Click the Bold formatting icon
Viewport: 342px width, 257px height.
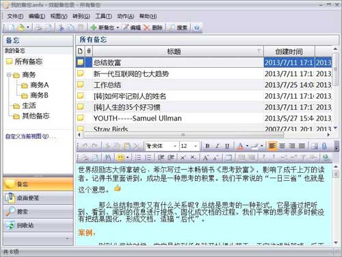(x=207, y=146)
